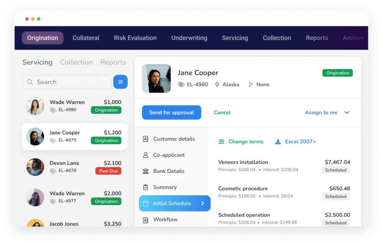The image size is (382, 245).
Task: Open the Customer details section
Action: click(174, 139)
